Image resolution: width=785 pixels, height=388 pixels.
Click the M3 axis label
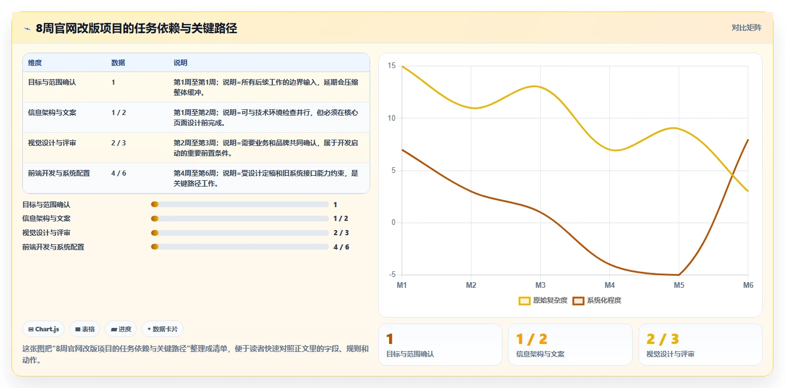click(540, 285)
